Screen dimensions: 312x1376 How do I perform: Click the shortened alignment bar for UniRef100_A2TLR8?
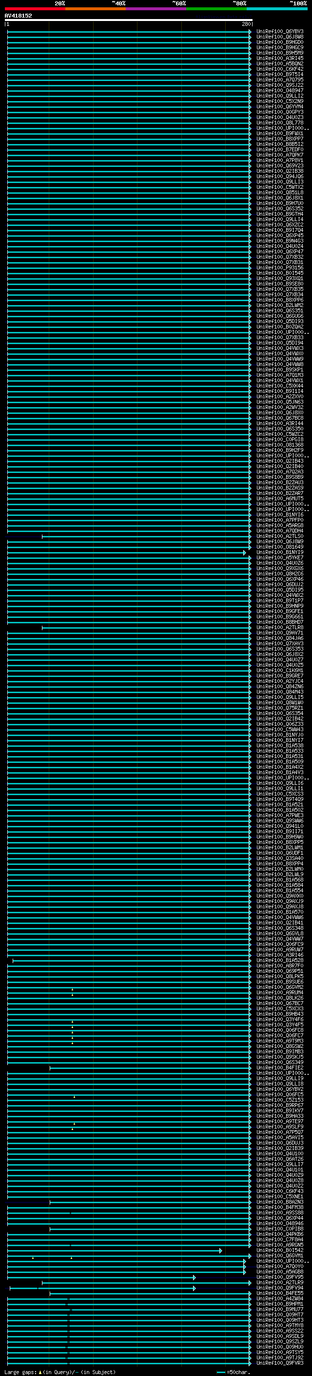point(146,627)
